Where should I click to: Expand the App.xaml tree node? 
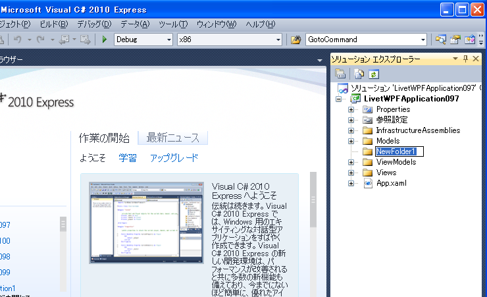pos(351,183)
